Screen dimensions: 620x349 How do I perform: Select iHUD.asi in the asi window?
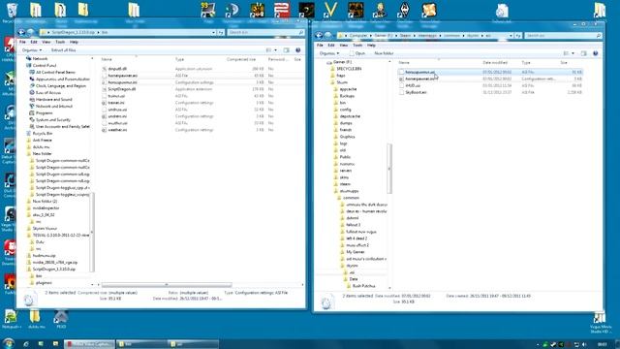tap(413, 86)
